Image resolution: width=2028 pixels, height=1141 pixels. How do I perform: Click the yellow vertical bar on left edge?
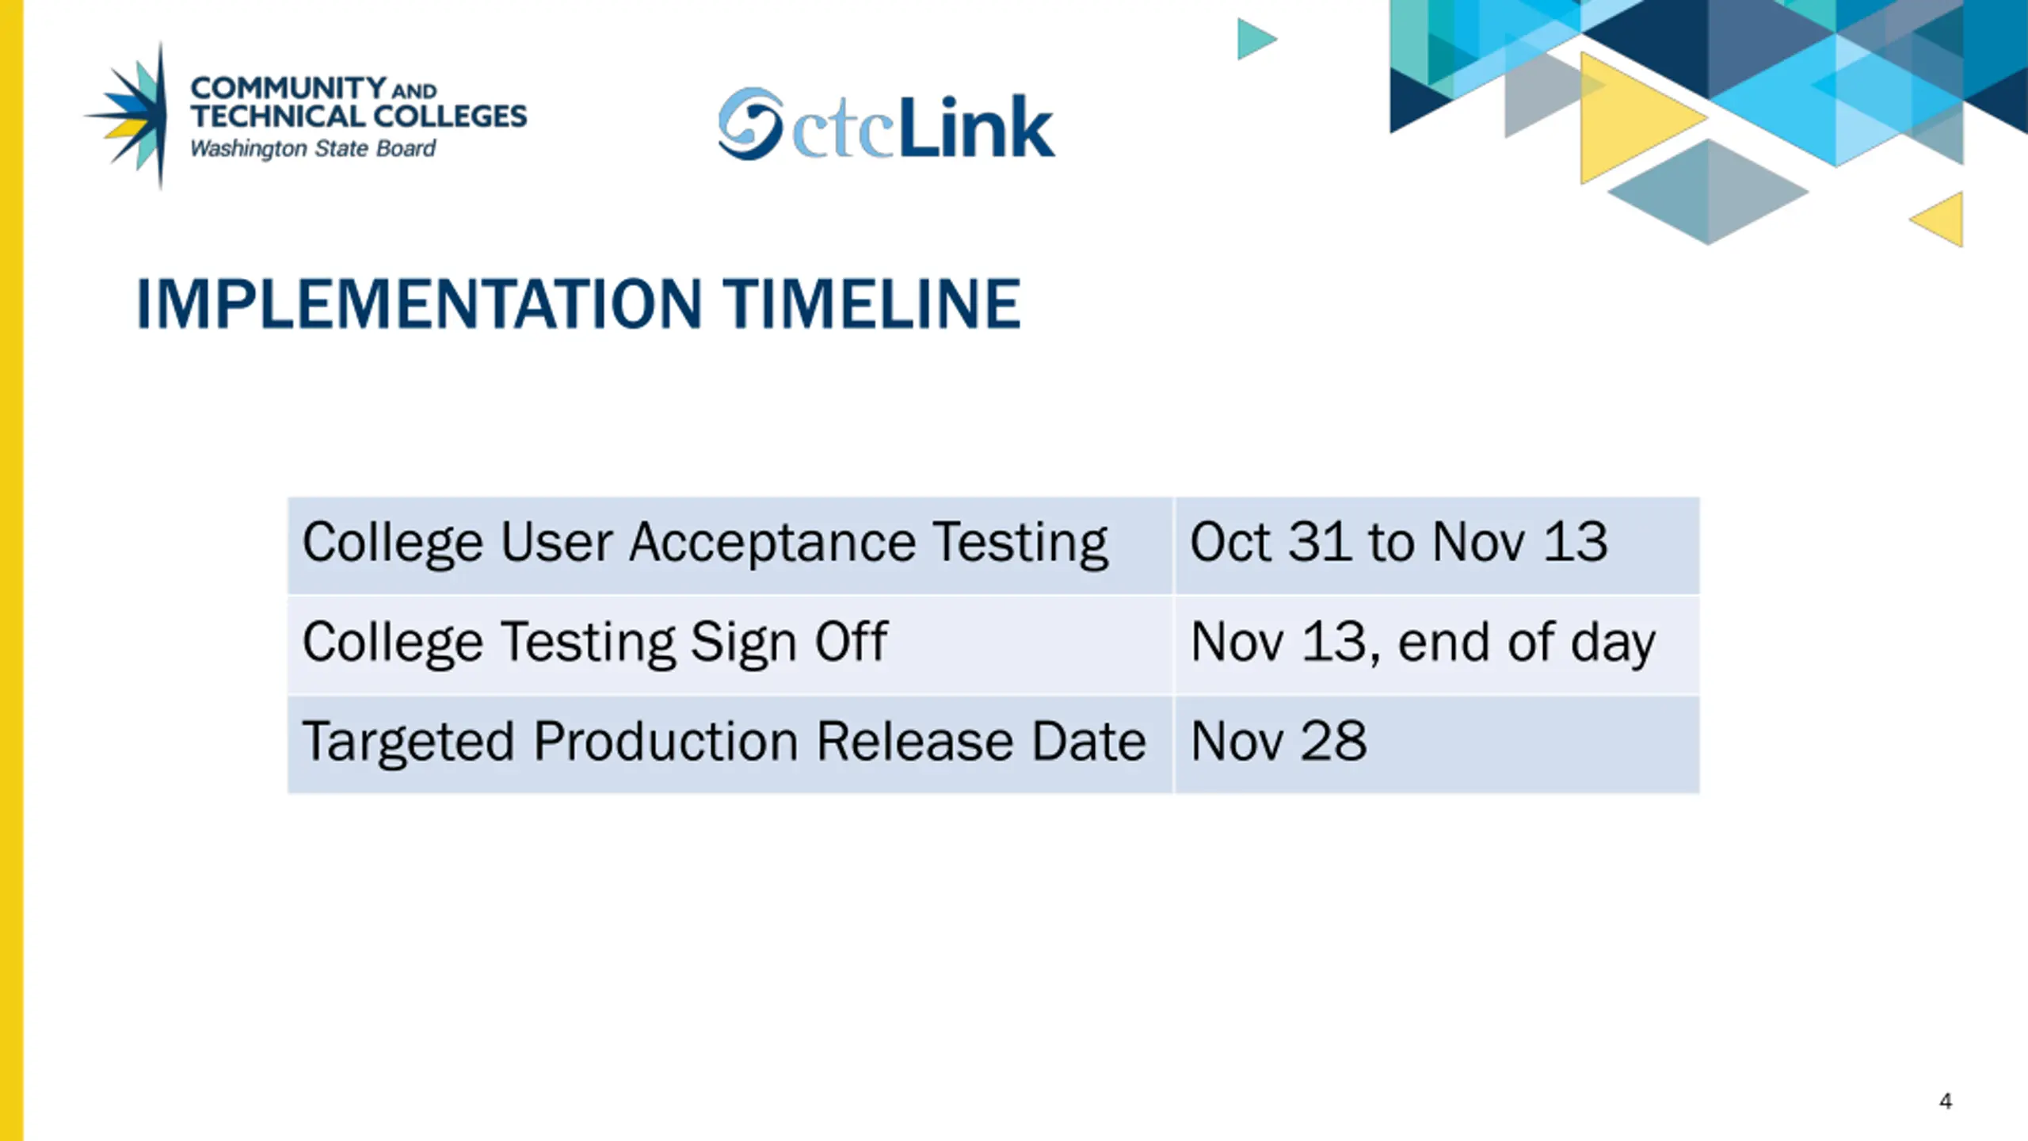coord(12,570)
